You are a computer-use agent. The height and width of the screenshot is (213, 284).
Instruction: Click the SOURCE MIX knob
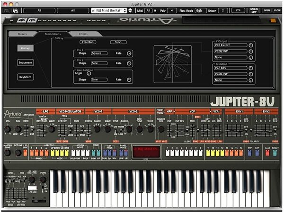[161, 129]
